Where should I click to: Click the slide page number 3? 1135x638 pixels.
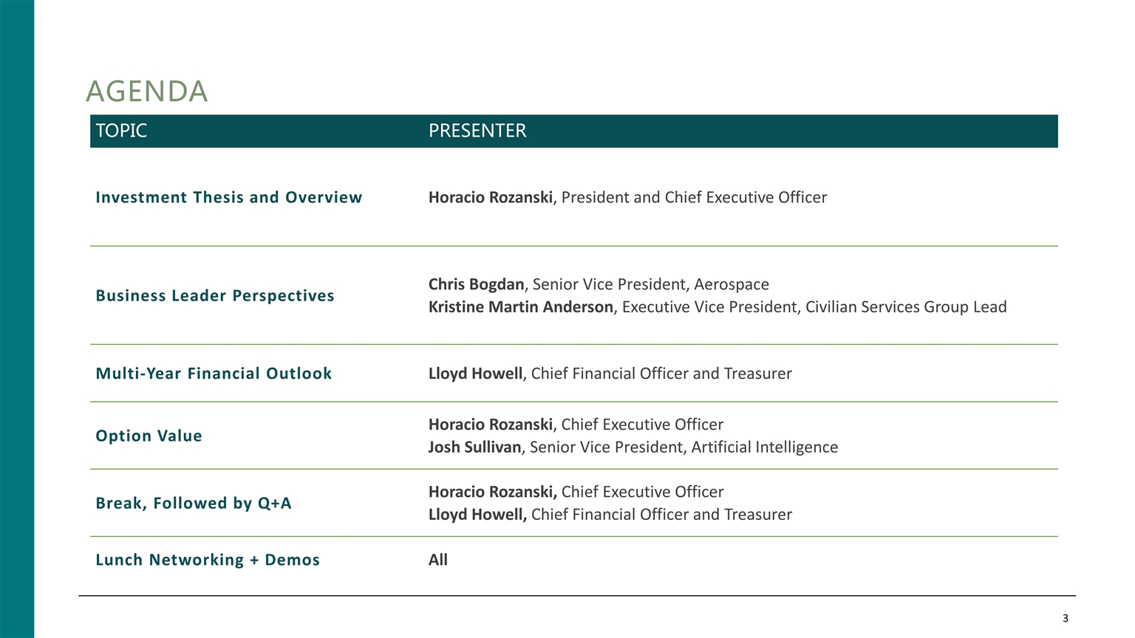click(x=1065, y=618)
